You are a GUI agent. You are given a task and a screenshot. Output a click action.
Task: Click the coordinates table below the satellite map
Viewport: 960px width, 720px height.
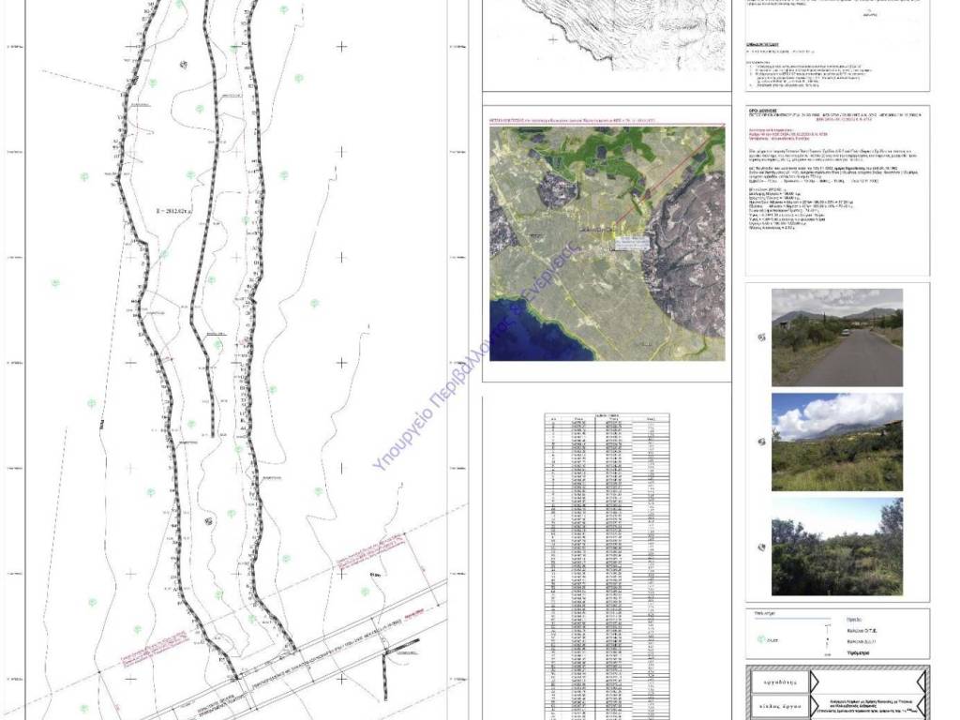click(x=606, y=562)
